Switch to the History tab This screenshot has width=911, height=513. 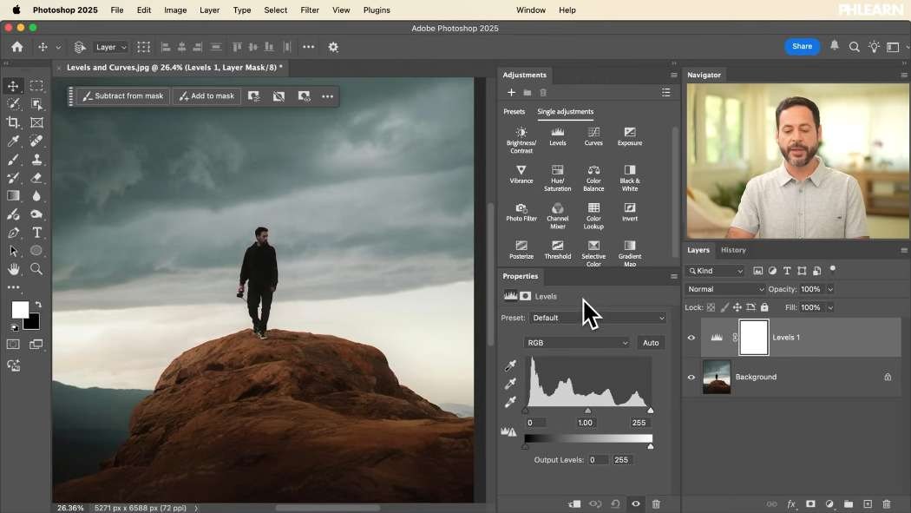(733, 250)
